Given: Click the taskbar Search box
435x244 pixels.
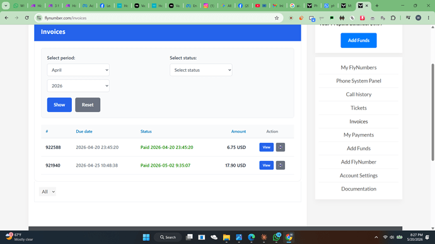Looking at the screenshot, I should pos(168,237).
